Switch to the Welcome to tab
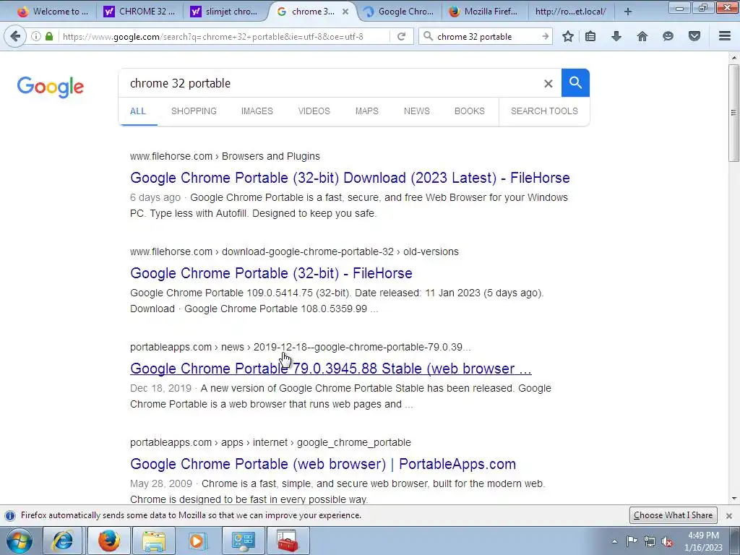 (x=52, y=12)
